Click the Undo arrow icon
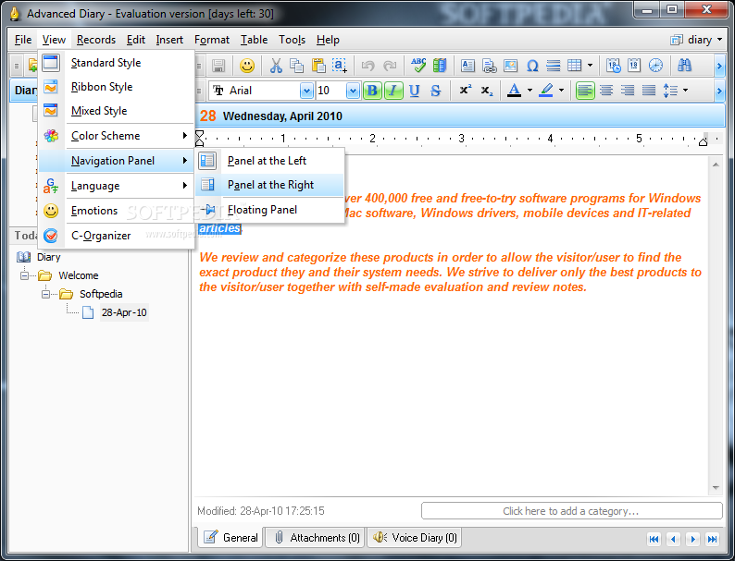Viewport: 735px width, 561px height. point(368,66)
